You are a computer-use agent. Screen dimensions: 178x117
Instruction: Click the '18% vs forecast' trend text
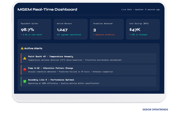pyautogui.click(x=138, y=35)
